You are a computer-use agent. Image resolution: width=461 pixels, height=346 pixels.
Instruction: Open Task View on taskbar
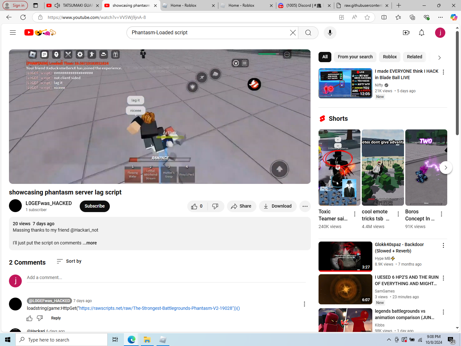point(115,340)
